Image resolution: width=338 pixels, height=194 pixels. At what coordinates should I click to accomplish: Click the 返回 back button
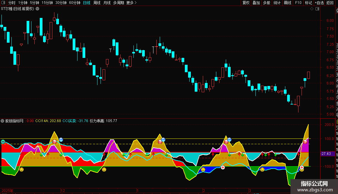(x=330, y=3)
